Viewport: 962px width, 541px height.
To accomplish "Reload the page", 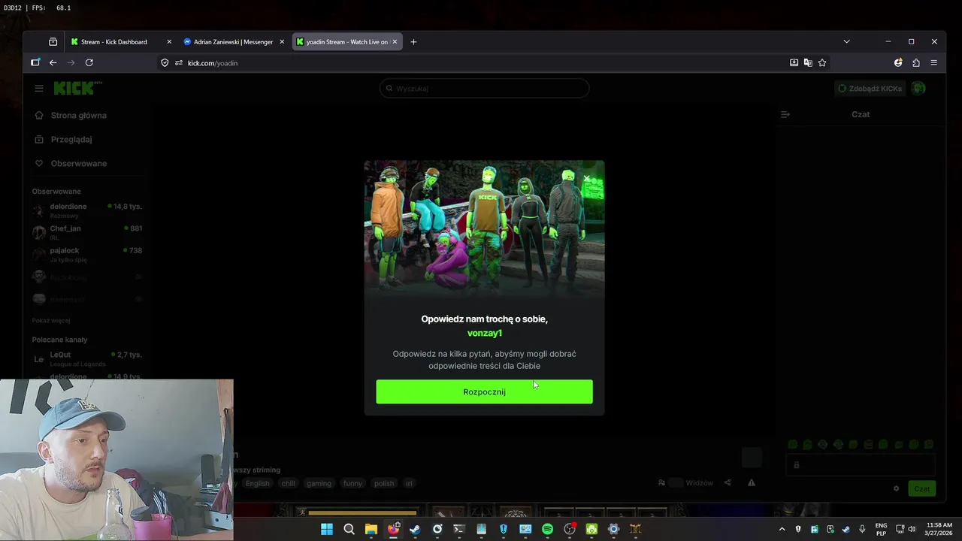I will (89, 63).
